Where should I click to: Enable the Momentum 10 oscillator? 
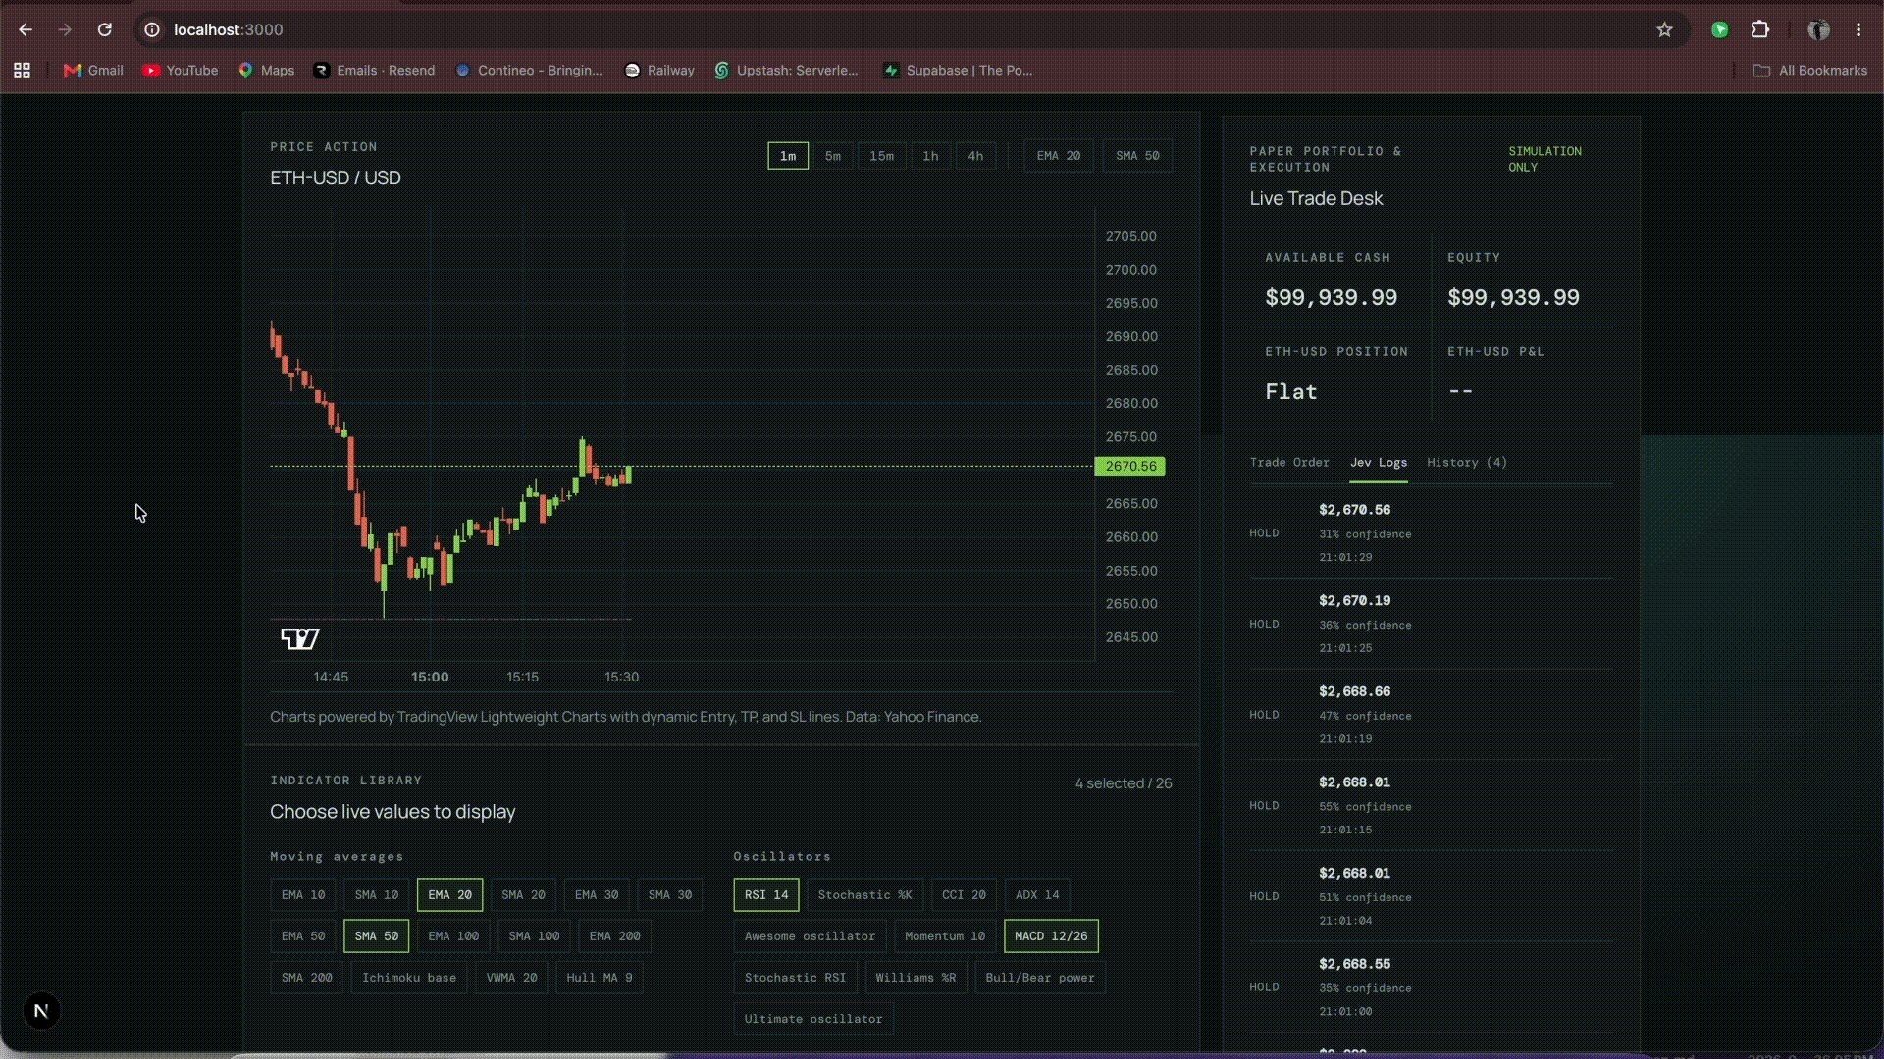[x=945, y=936]
